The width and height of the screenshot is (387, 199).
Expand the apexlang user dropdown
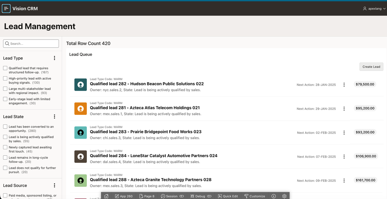pyautogui.click(x=374, y=8)
